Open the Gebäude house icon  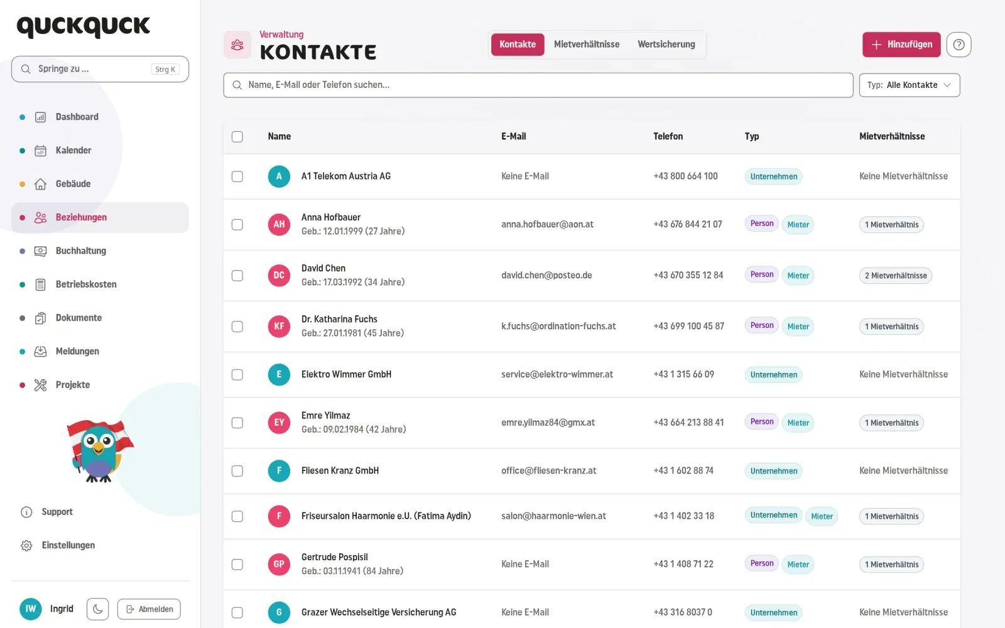click(40, 184)
